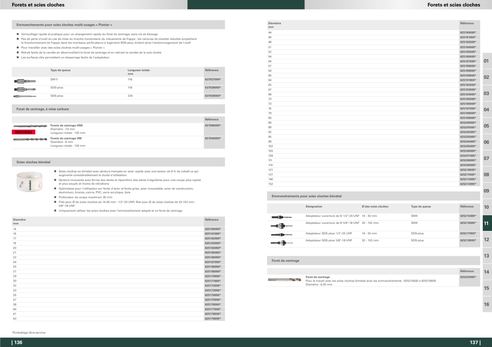Viewport: 492px width, 347px height.
Task: Open chapter tab 09
Action: 486,191
